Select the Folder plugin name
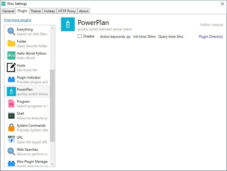The image size is (227, 171). [22, 41]
